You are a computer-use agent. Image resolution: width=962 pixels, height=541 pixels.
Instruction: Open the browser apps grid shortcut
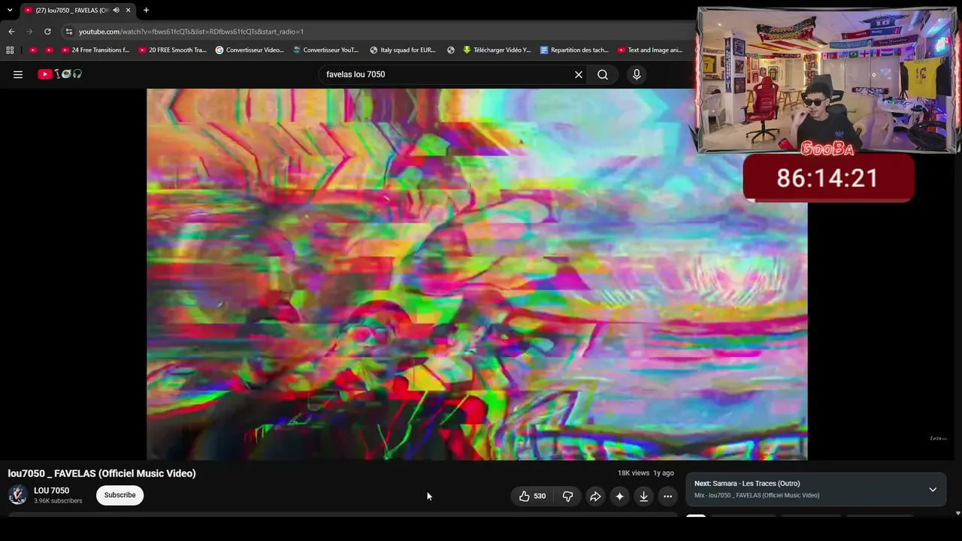(10, 50)
